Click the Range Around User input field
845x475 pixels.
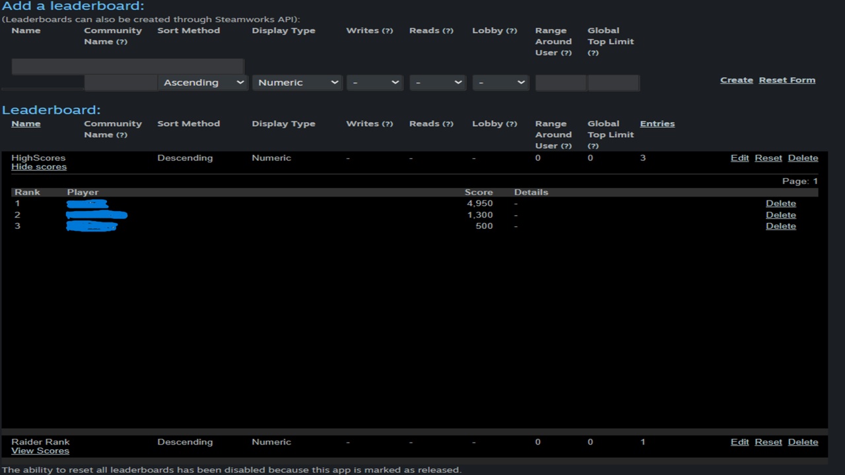click(560, 82)
